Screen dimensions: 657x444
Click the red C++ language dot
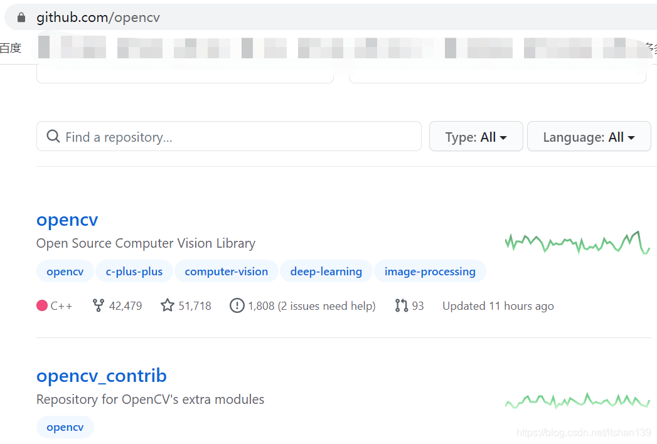42,305
